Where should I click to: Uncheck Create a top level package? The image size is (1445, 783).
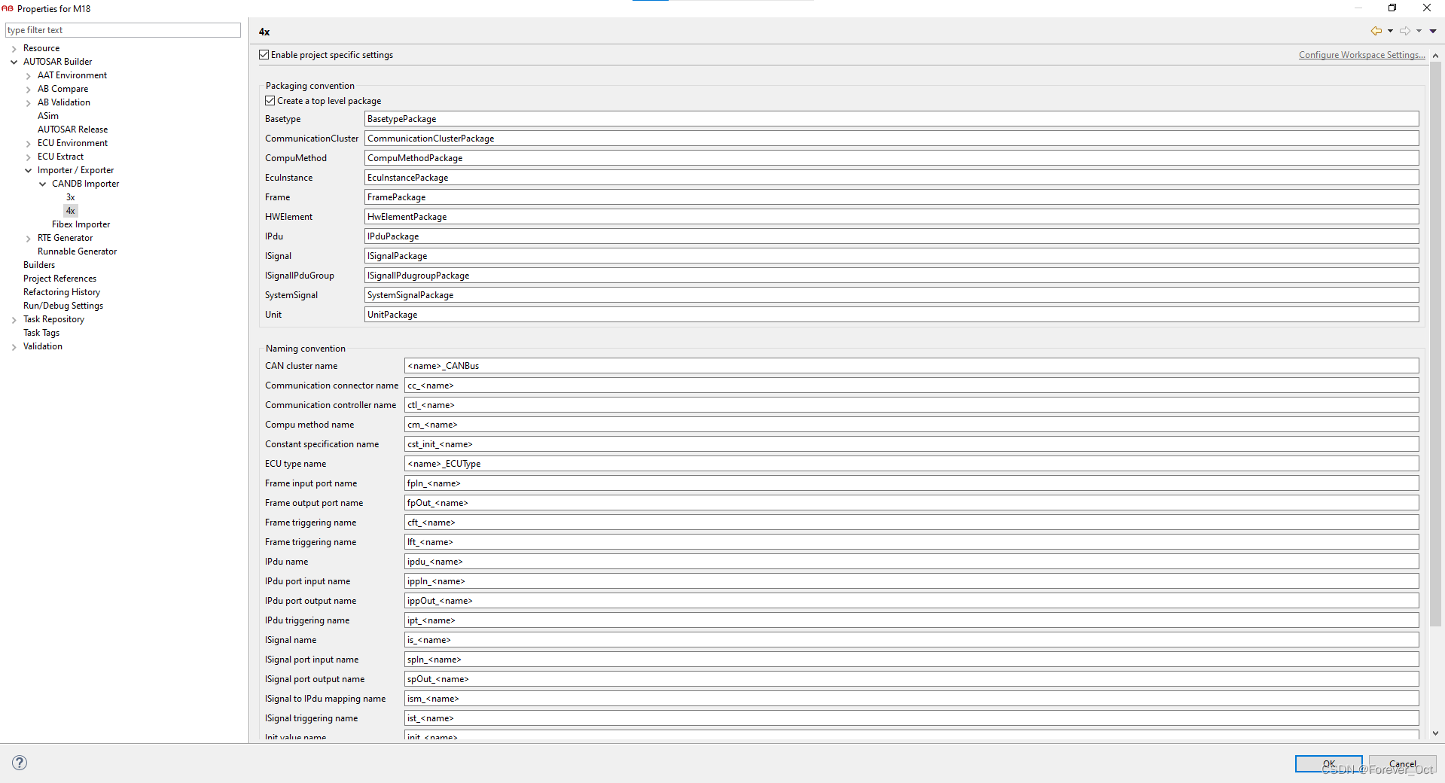(270, 100)
